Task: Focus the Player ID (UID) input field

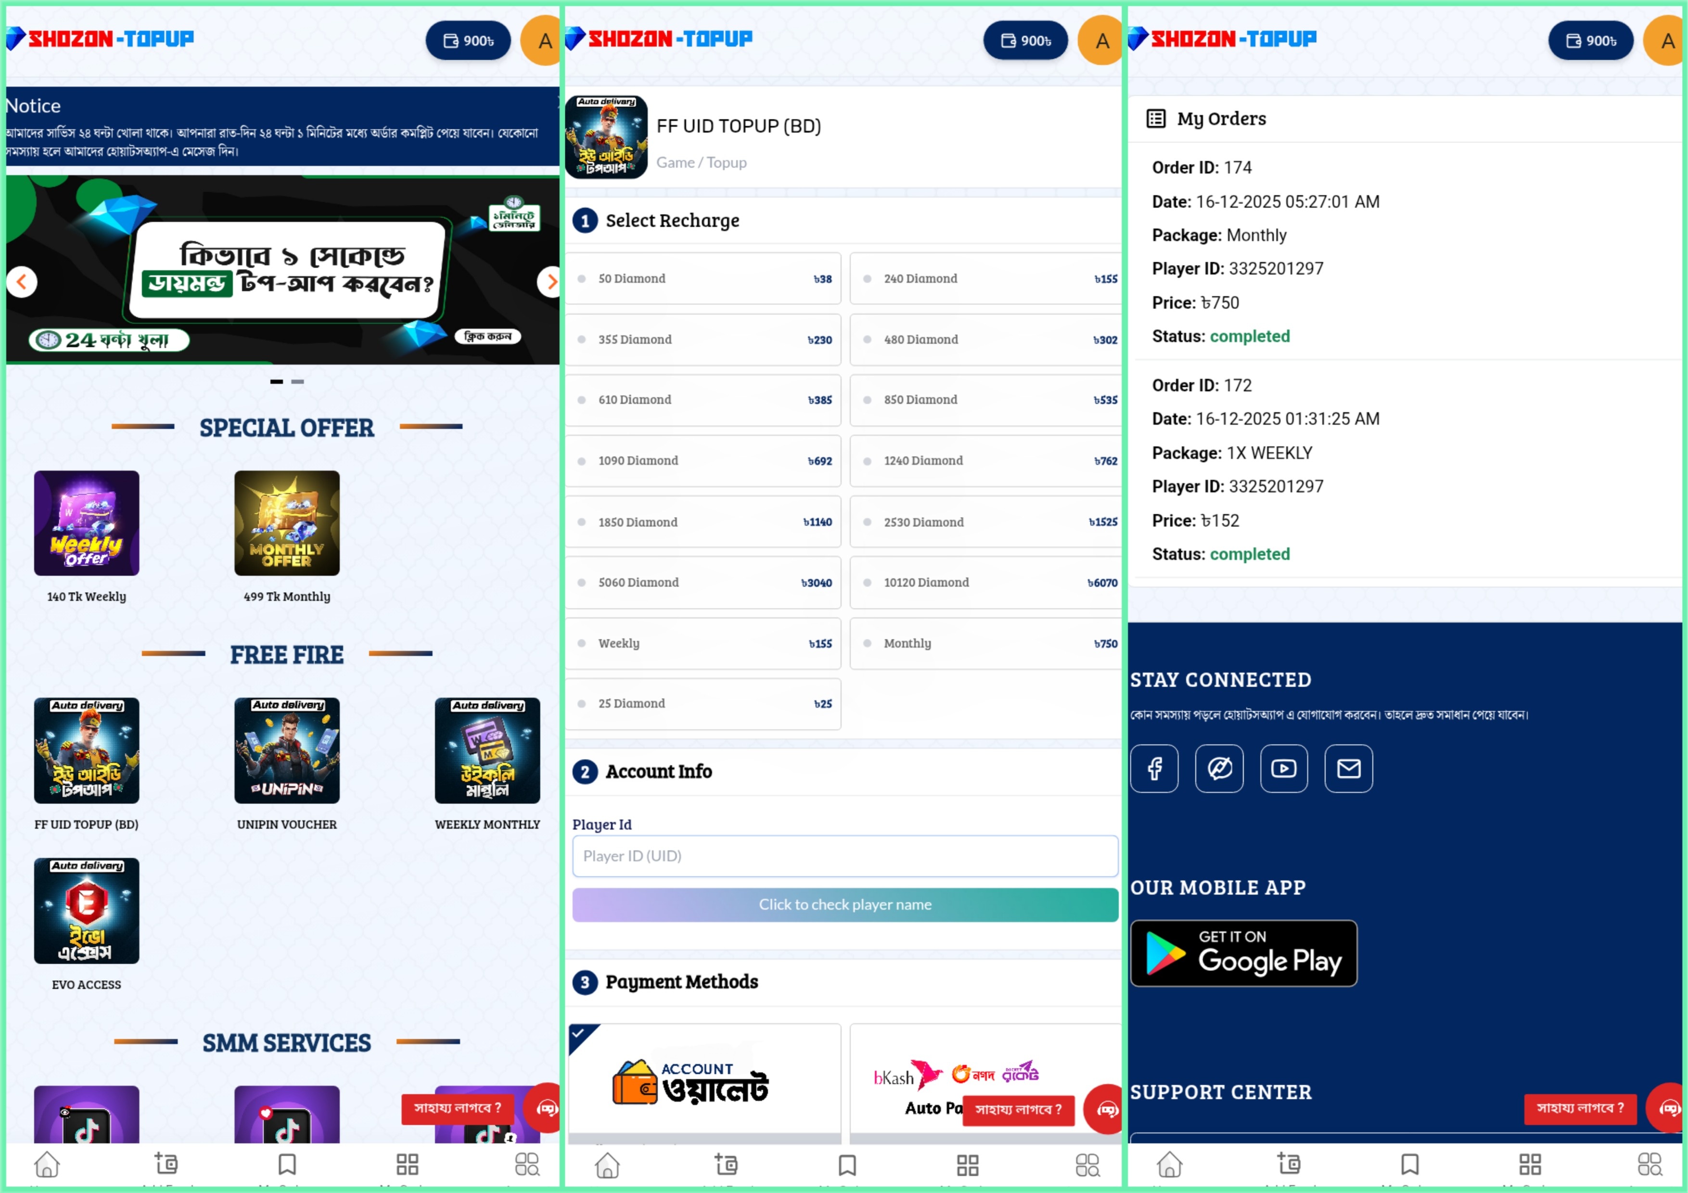Action: tap(845, 856)
